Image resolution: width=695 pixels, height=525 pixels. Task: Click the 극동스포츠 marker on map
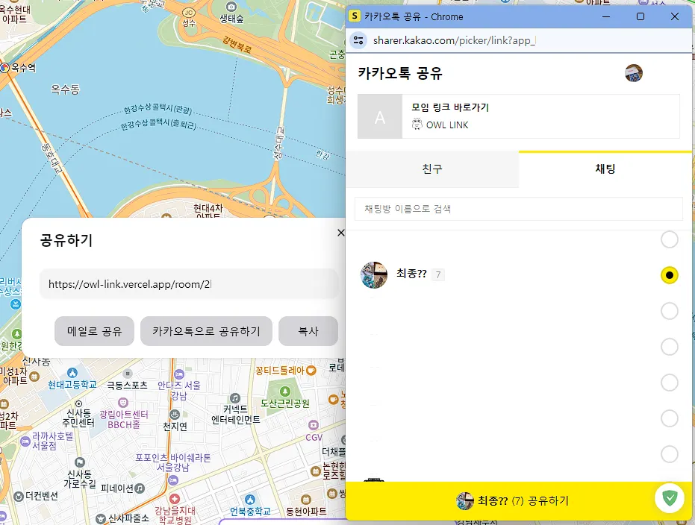point(127,374)
